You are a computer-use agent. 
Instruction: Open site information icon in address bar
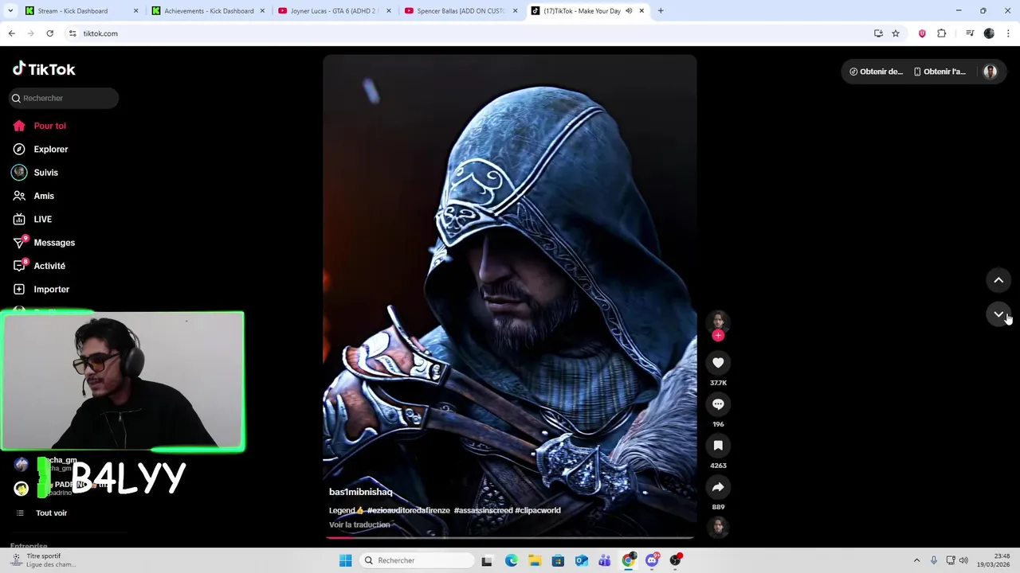[x=73, y=33]
